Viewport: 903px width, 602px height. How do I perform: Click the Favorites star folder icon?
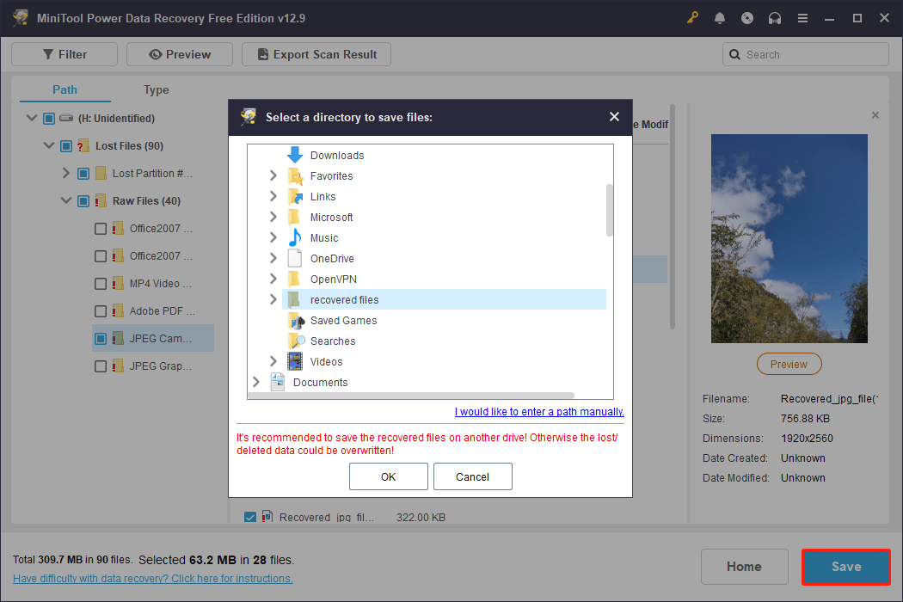295,175
